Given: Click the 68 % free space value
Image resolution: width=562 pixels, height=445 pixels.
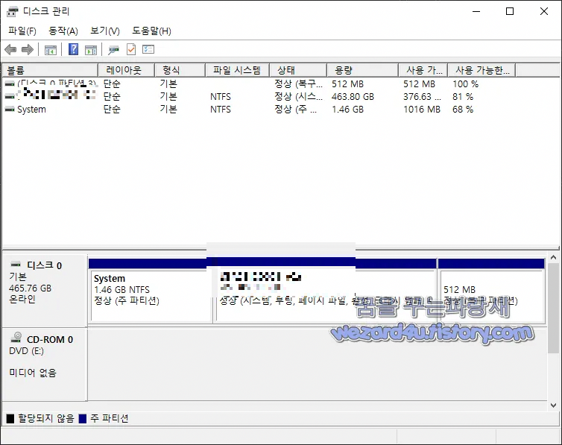Looking at the screenshot, I should [x=463, y=110].
